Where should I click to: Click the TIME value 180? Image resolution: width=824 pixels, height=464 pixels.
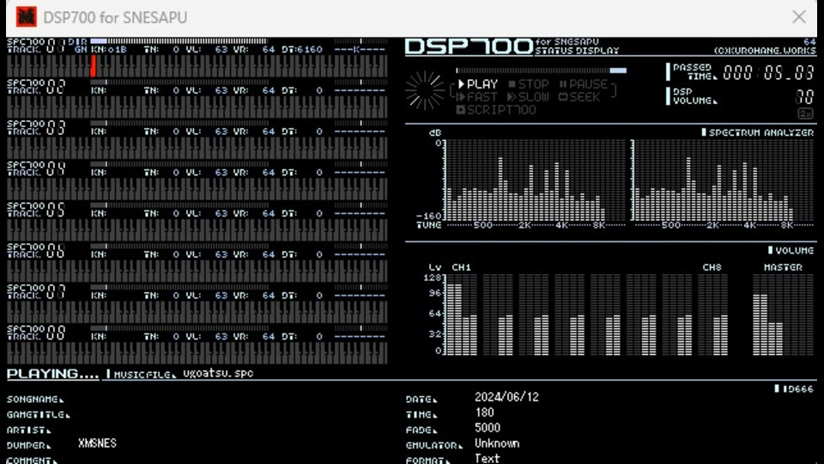click(484, 412)
